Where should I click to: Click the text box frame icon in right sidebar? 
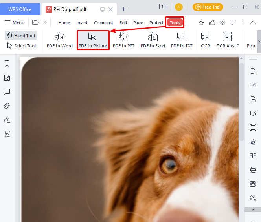253,127
